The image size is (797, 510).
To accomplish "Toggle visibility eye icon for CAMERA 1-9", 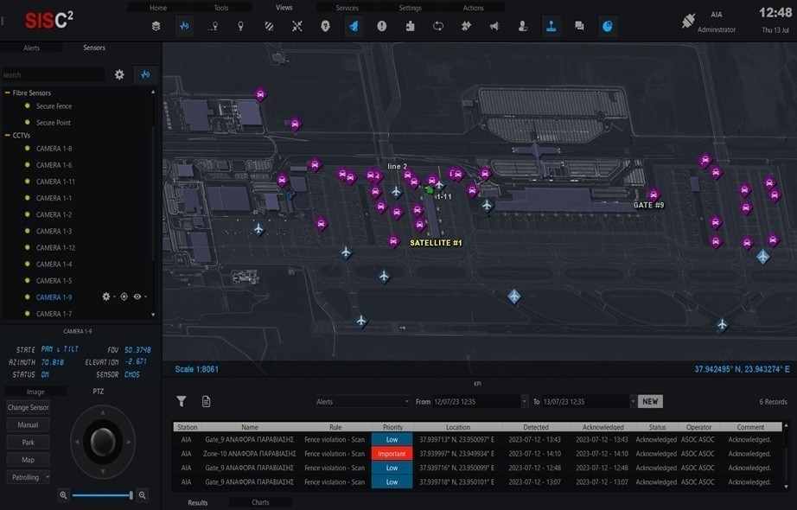I will click(x=137, y=296).
